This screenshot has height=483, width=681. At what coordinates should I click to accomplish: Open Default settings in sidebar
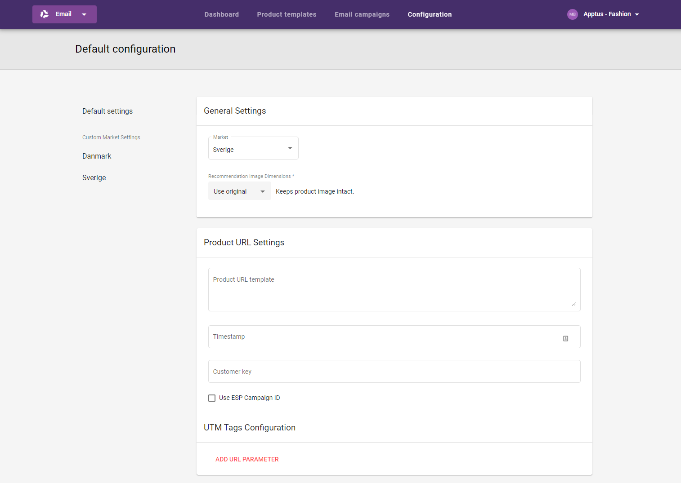[108, 111]
